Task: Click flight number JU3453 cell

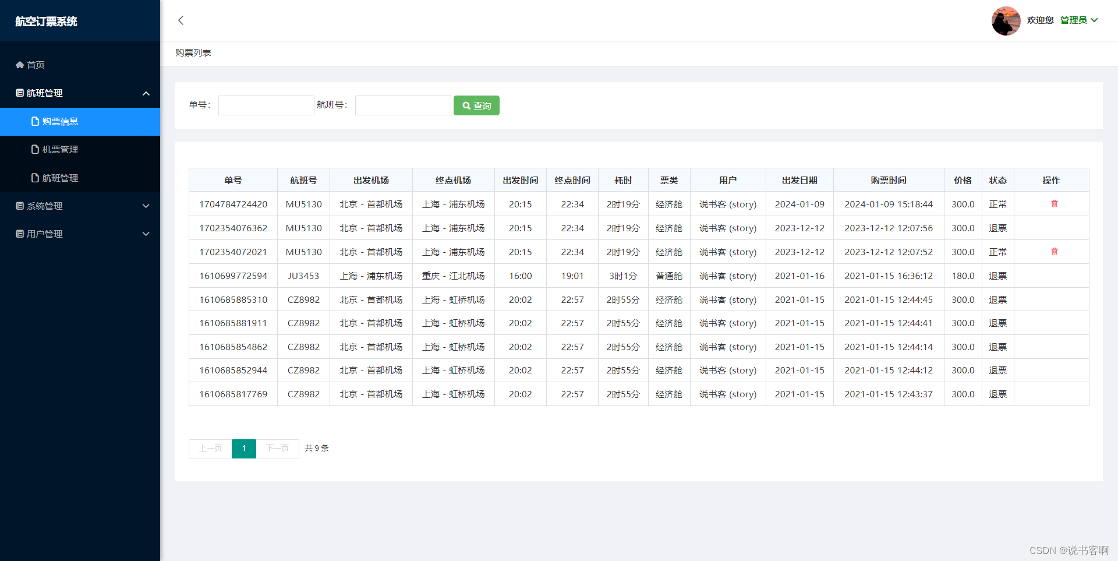Action: point(303,276)
